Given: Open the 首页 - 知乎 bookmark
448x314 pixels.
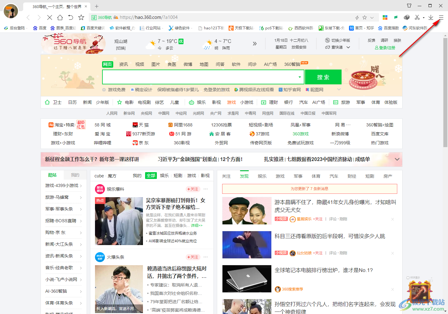Looking at the screenshot, I should point(362,28).
